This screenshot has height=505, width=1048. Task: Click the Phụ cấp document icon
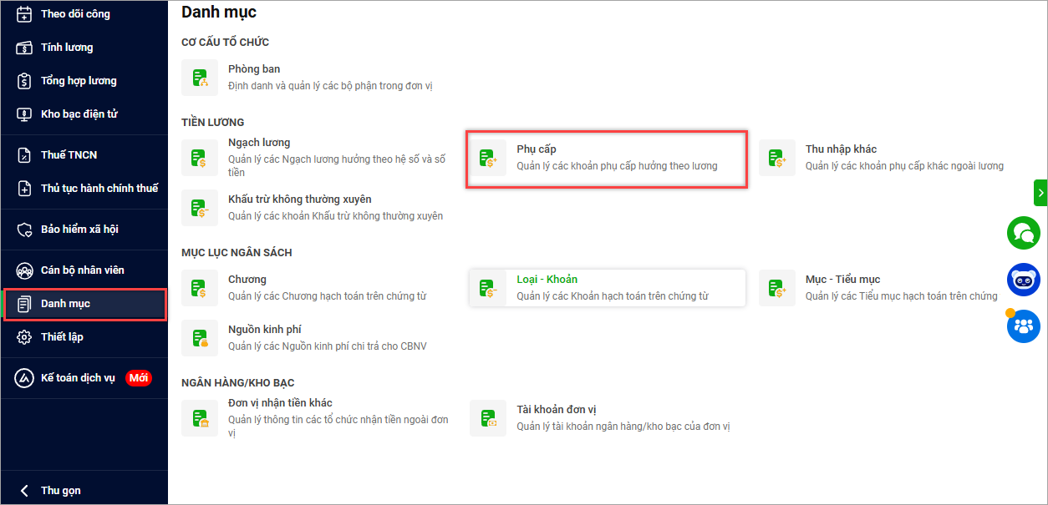click(x=487, y=158)
